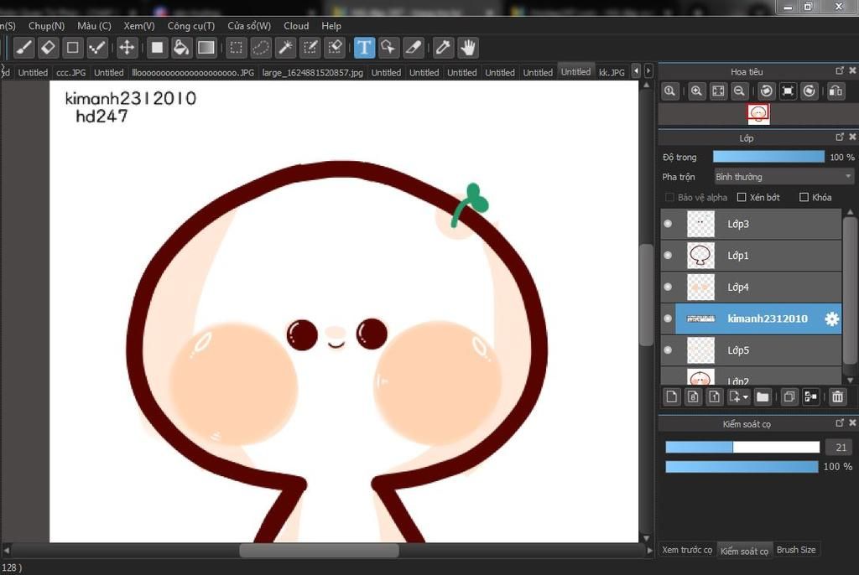This screenshot has height=575, width=859.
Task: Adjust the Độ trong layer opacity slider
Action: click(x=768, y=158)
